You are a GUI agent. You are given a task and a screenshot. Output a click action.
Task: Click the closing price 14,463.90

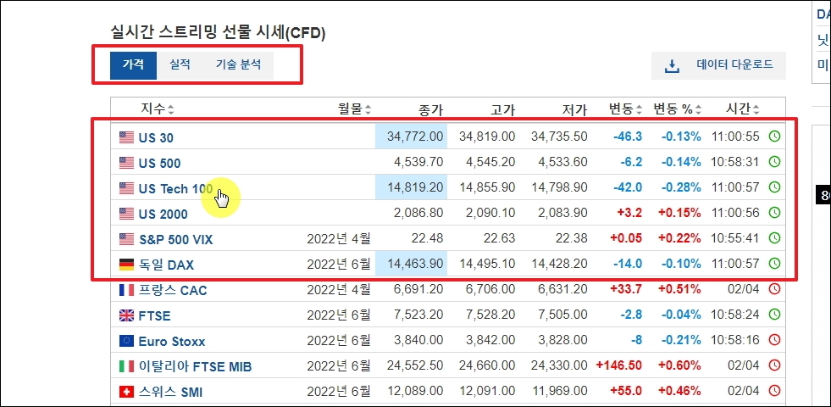[415, 264]
